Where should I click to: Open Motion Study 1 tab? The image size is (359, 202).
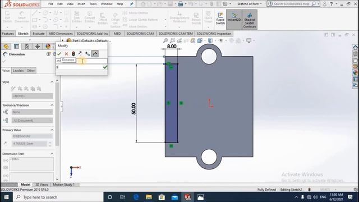(63, 185)
